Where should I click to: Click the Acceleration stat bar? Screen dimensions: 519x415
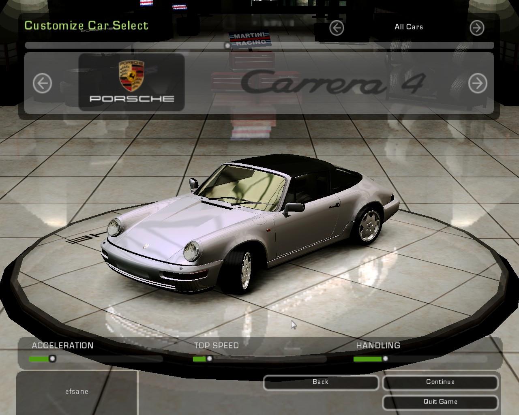(96, 359)
